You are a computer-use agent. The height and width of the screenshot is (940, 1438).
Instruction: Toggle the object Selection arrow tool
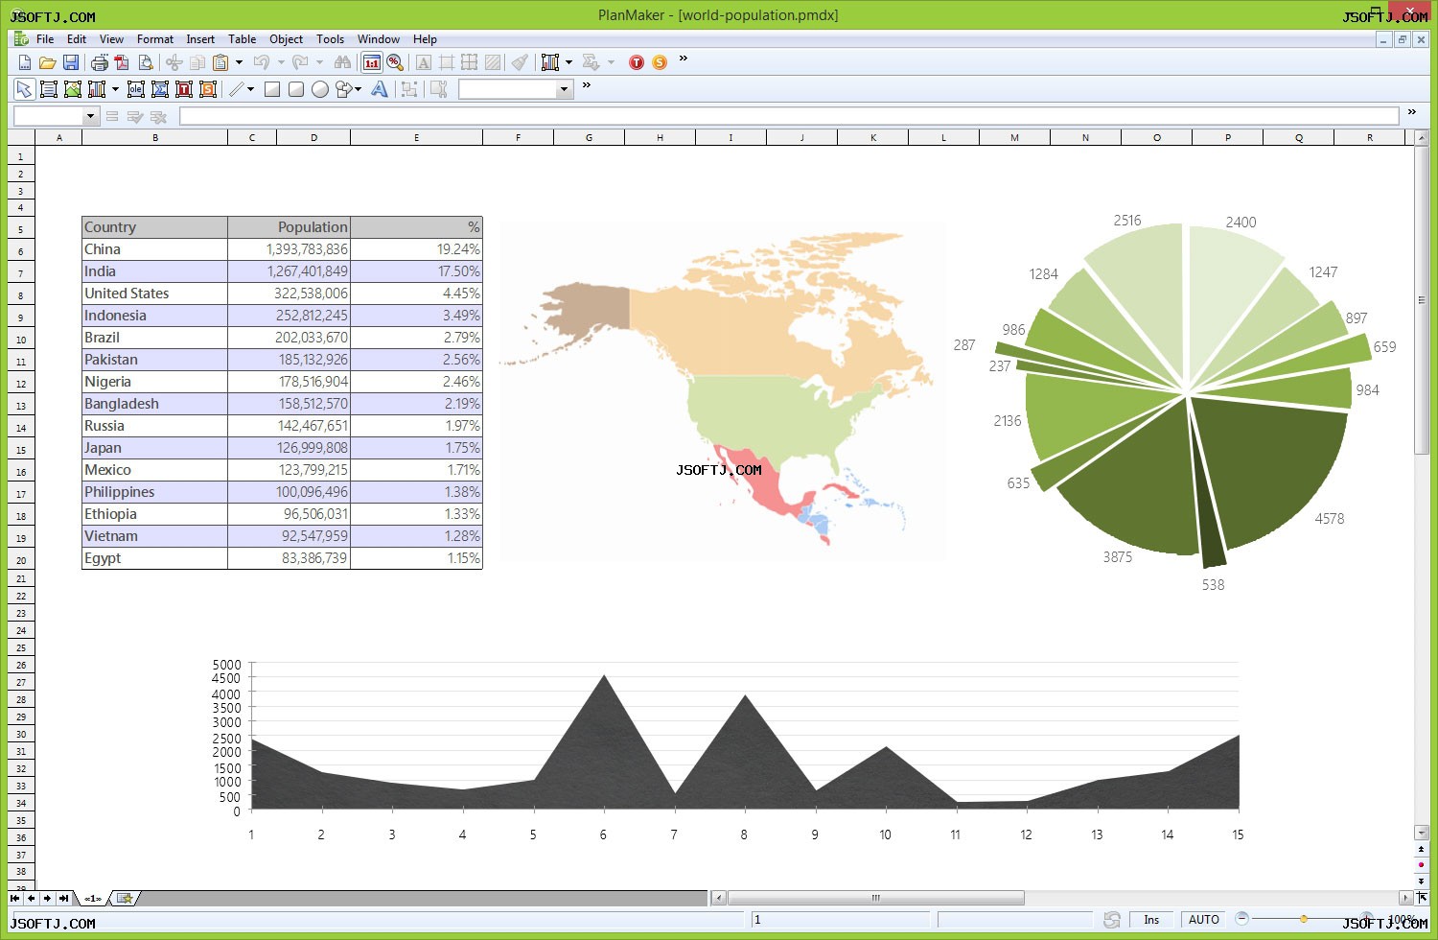tap(24, 89)
